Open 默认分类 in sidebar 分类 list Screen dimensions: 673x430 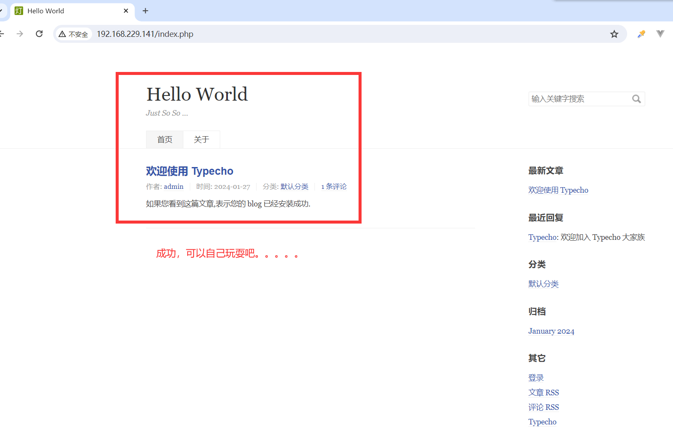point(543,284)
